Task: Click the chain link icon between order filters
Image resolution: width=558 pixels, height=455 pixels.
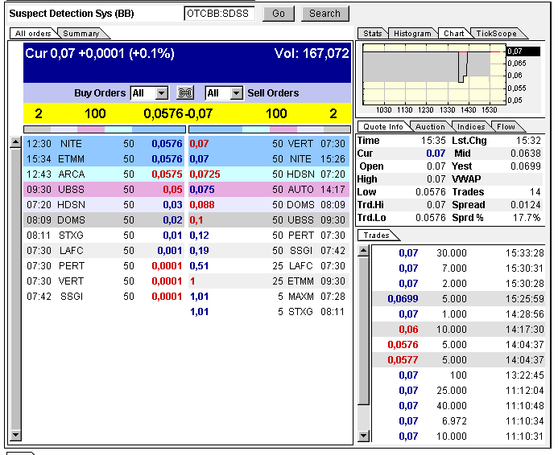Action: click(186, 93)
